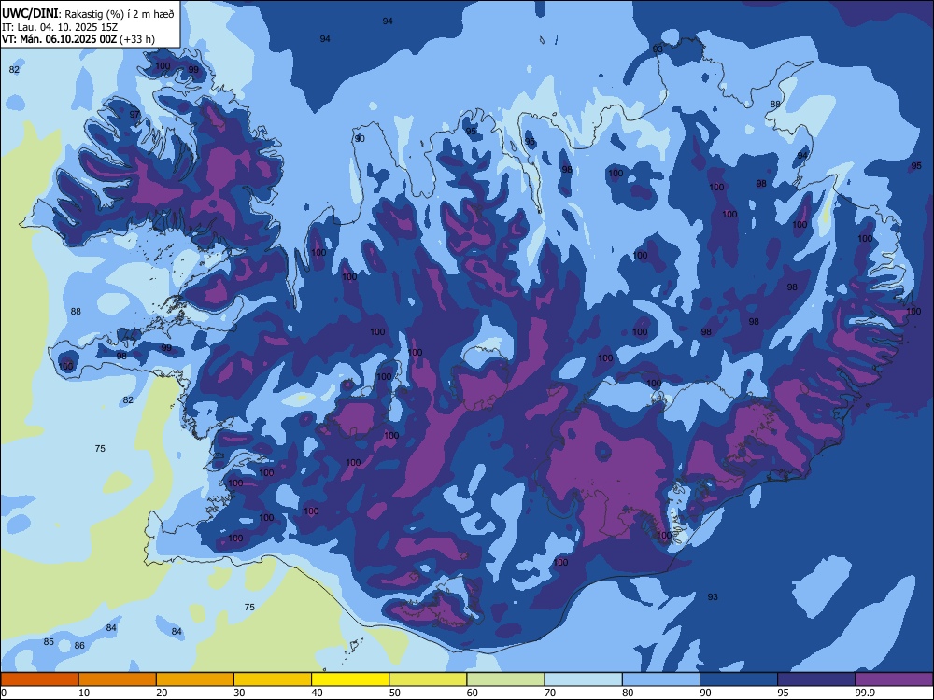The height and width of the screenshot is (700, 934).
Task: Choose the 30–40 golden legend swatch
Action: pyautogui.click(x=273, y=679)
